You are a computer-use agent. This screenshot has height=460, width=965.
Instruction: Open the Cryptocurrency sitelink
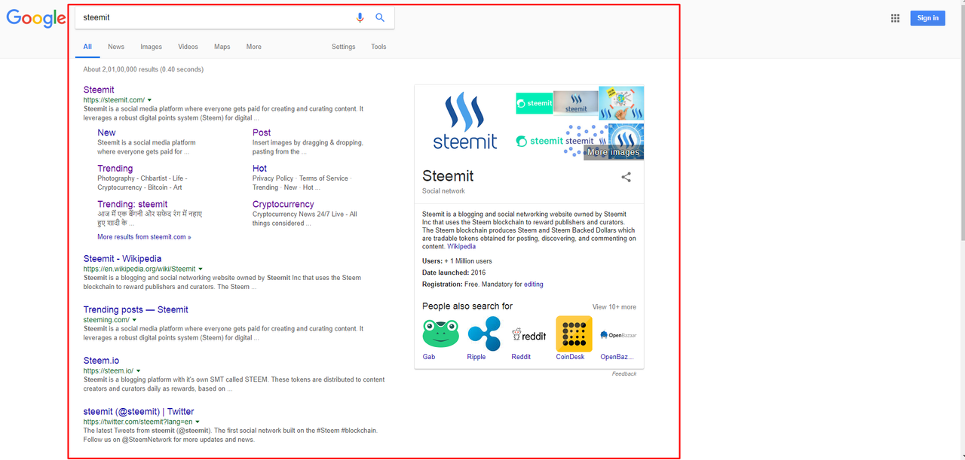tap(283, 204)
